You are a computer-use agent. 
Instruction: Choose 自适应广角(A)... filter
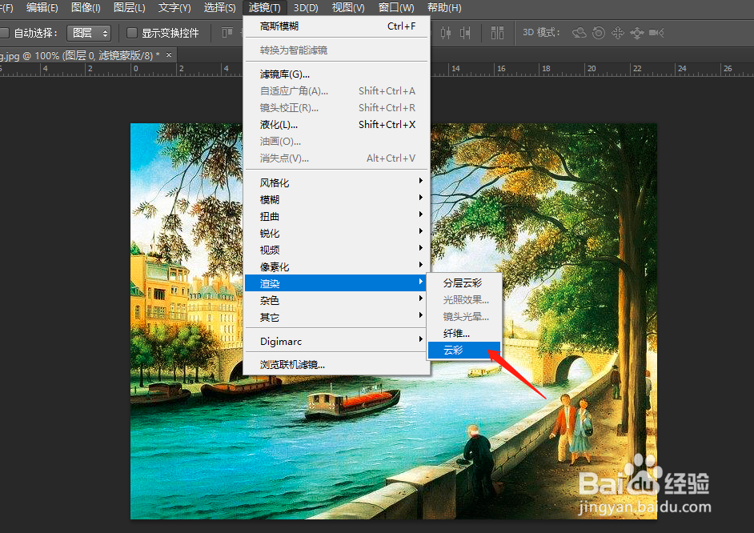click(336, 91)
